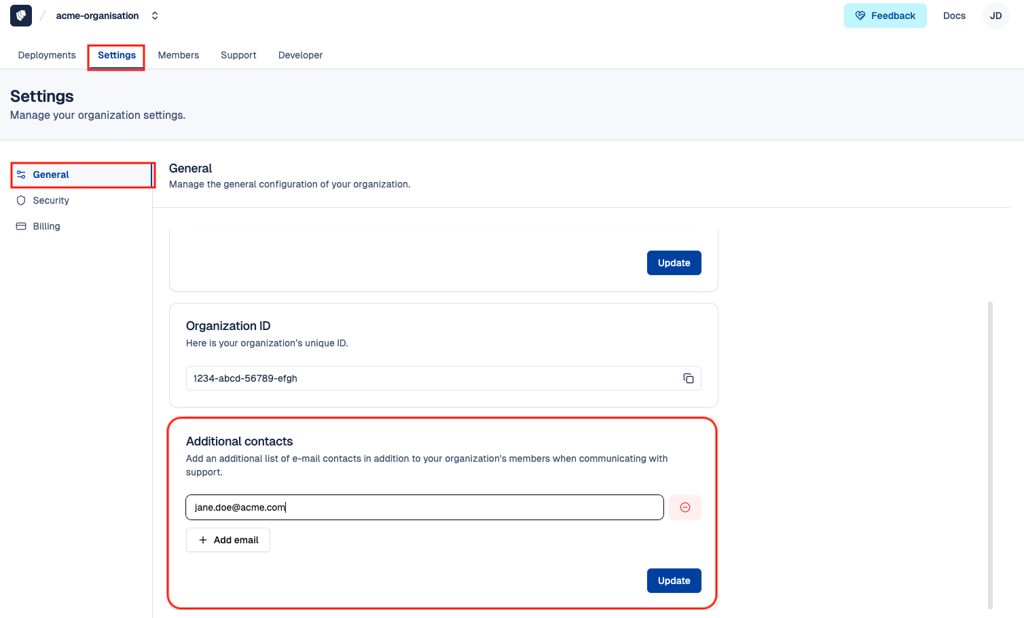
Task: Click the heart icon in Feedback button
Action: pyautogui.click(x=860, y=16)
